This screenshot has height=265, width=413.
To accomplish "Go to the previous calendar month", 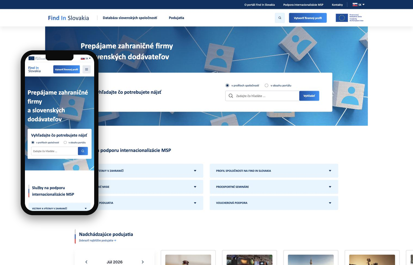I will (x=86, y=262).
